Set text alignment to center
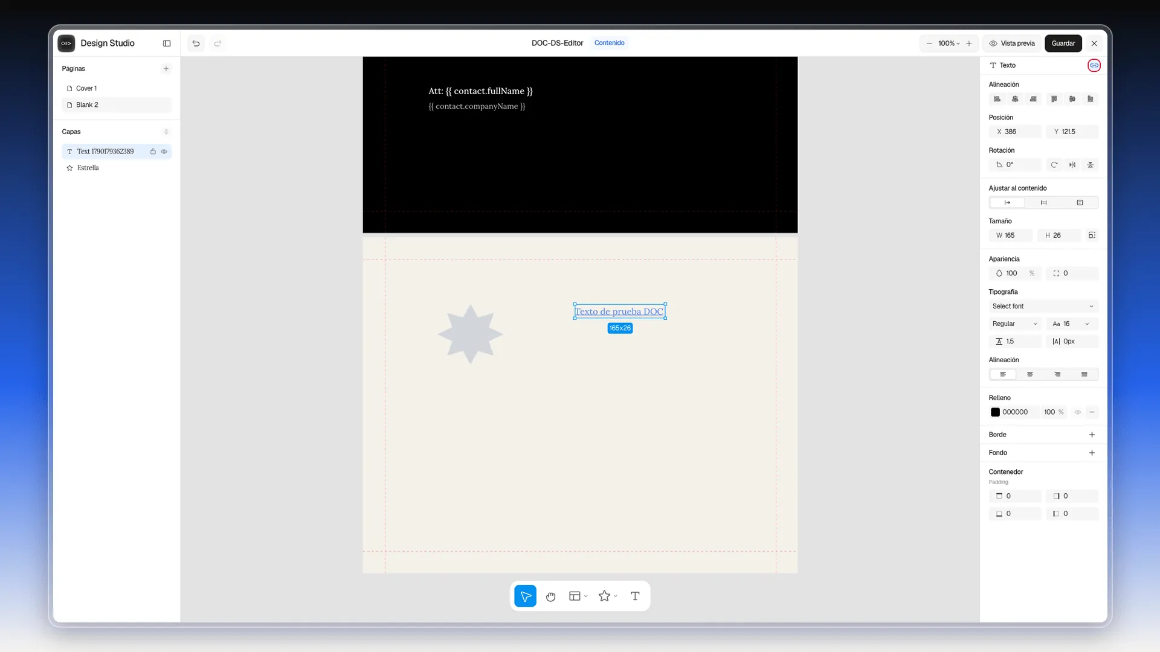This screenshot has width=1160, height=652. point(1030,374)
